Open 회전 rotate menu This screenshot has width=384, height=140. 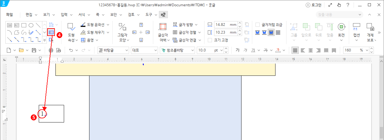pyautogui.click(x=341, y=32)
